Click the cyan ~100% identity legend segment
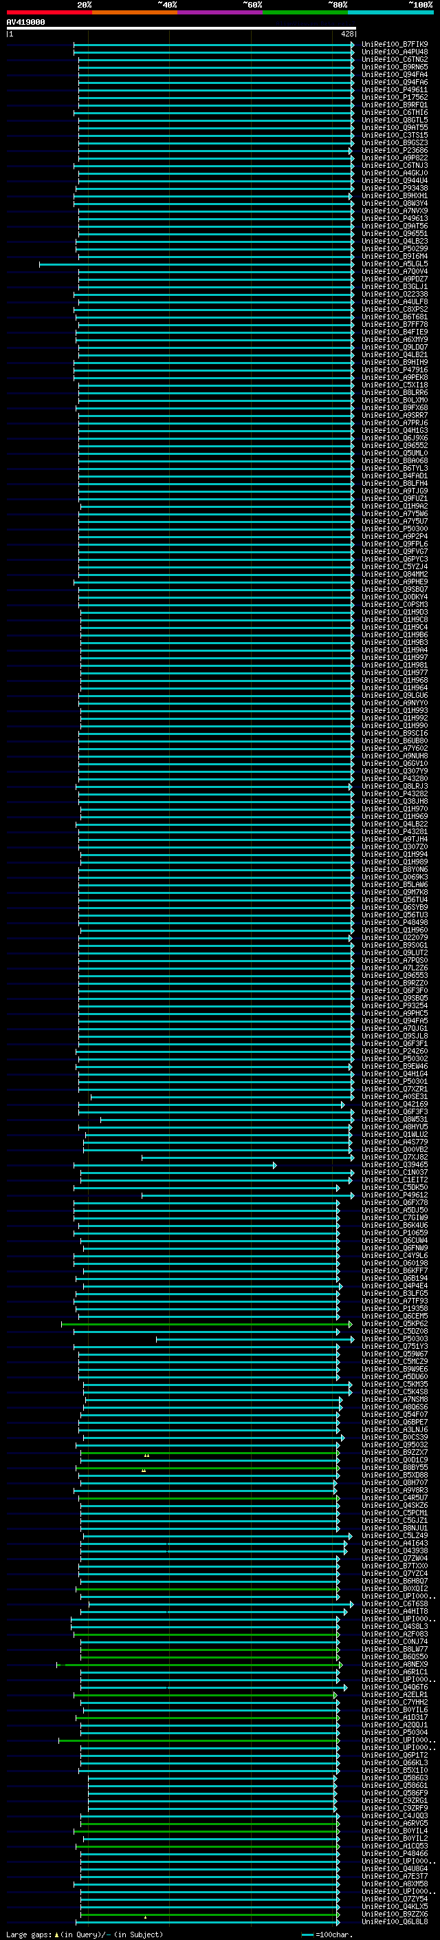440x1940 pixels. coord(390,12)
